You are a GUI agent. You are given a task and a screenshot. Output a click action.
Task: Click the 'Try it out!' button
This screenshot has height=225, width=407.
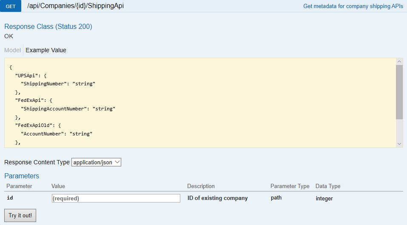click(x=20, y=215)
